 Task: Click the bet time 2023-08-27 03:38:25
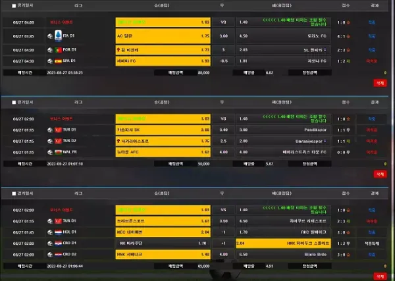pyautogui.click(x=65, y=73)
